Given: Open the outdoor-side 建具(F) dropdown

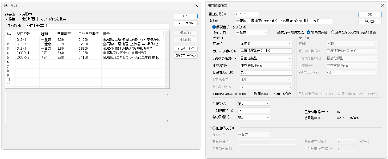Looking at the screenshot, I should click(x=266, y=44).
